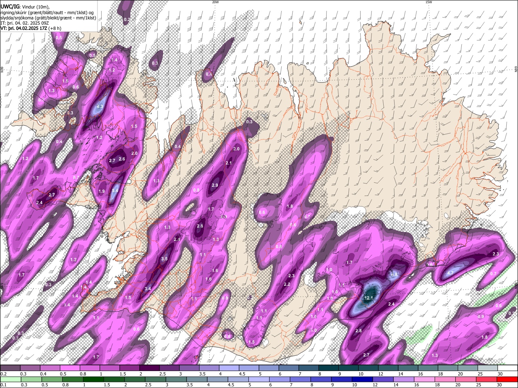518x388 pixels.
Task: Select the darkest green 1 swatch in bottom scale
Action: (x=93, y=379)
